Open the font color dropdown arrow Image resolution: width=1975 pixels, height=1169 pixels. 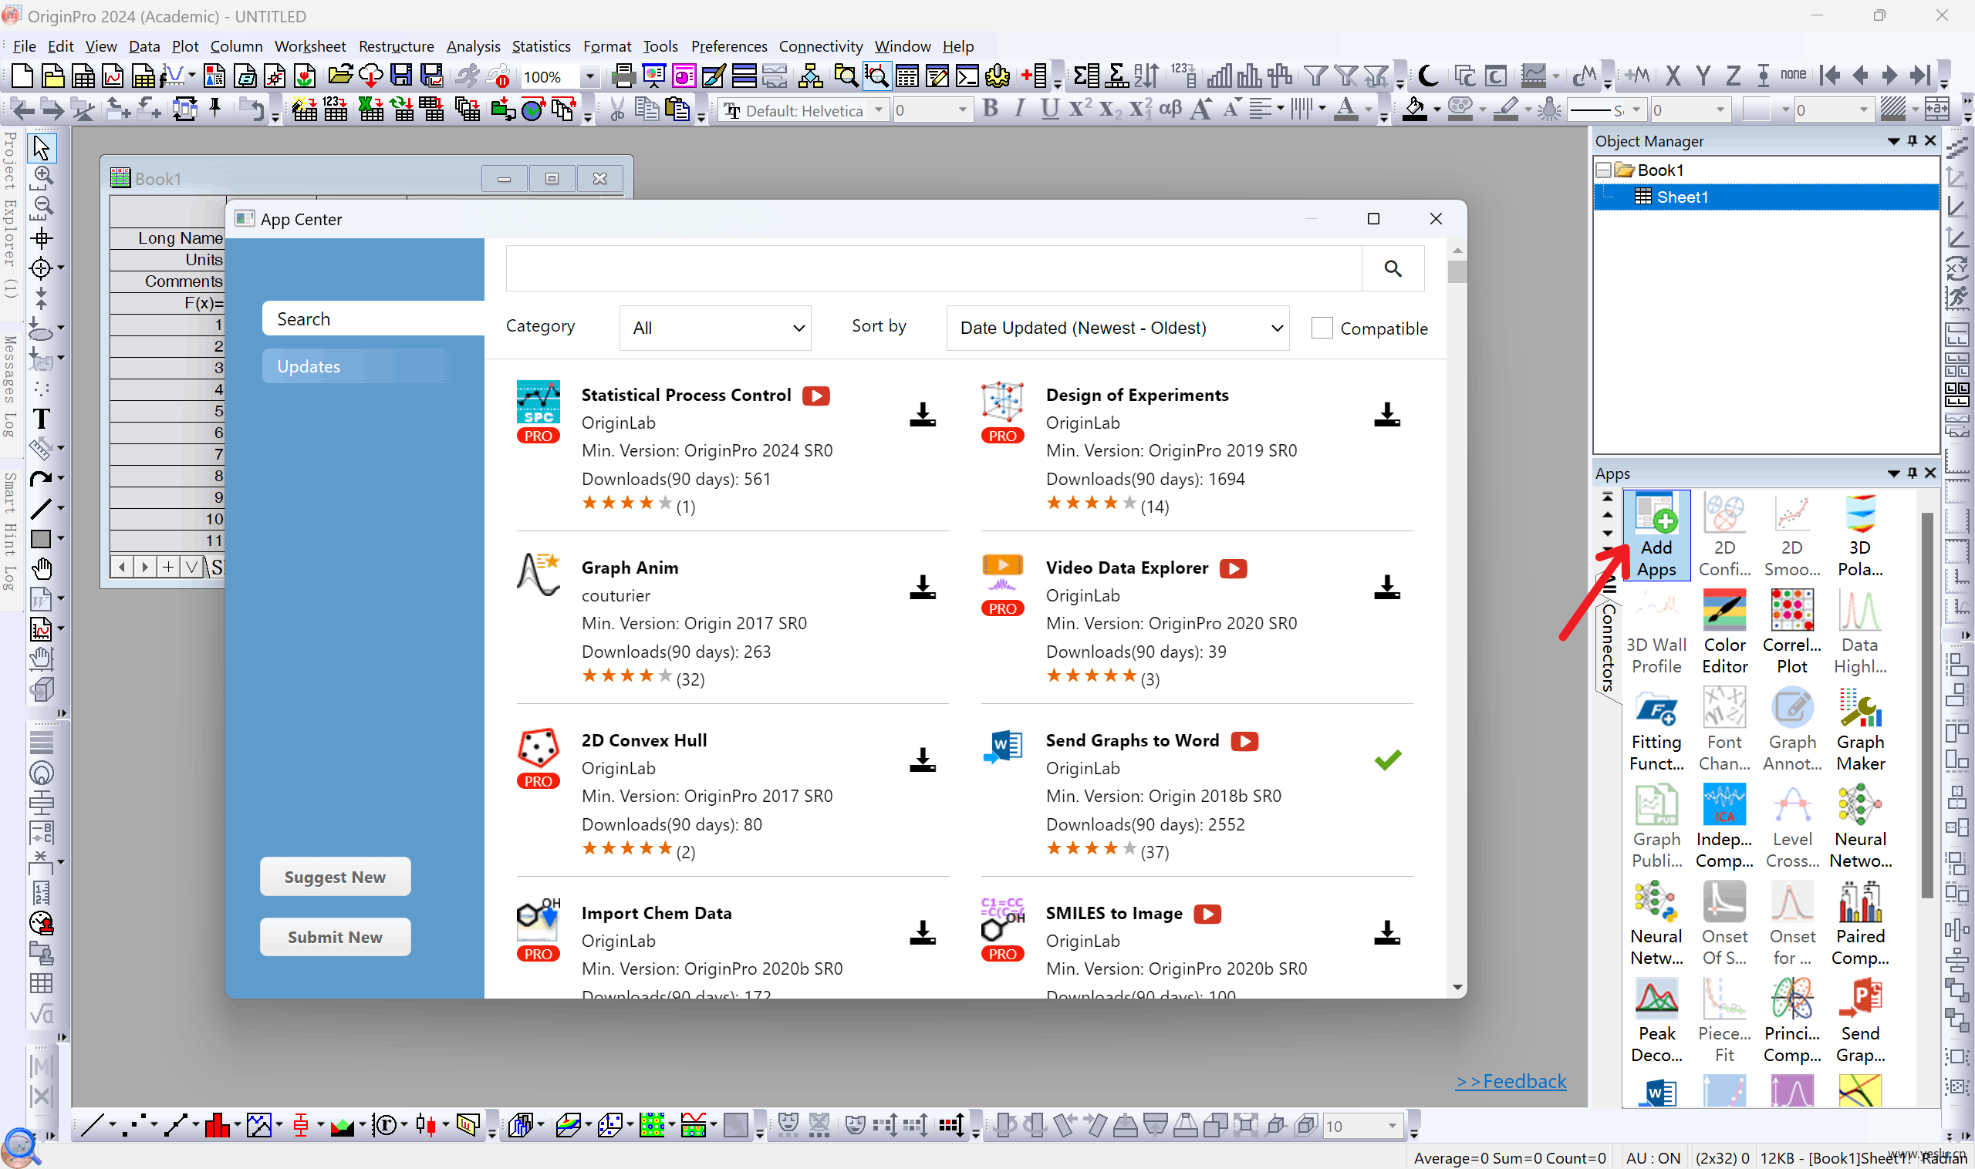click(1367, 109)
